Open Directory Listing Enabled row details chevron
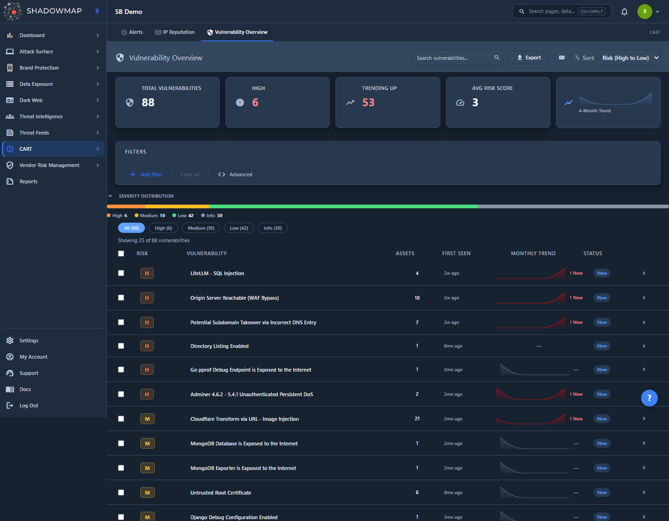The image size is (669, 521). pyautogui.click(x=644, y=346)
